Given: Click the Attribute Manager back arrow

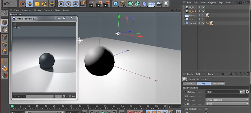Looking at the screenshot, I should pyautogui.click(x=222, y=74).
